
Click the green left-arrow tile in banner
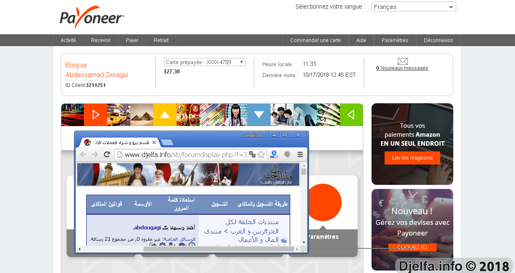coord(352,115)
